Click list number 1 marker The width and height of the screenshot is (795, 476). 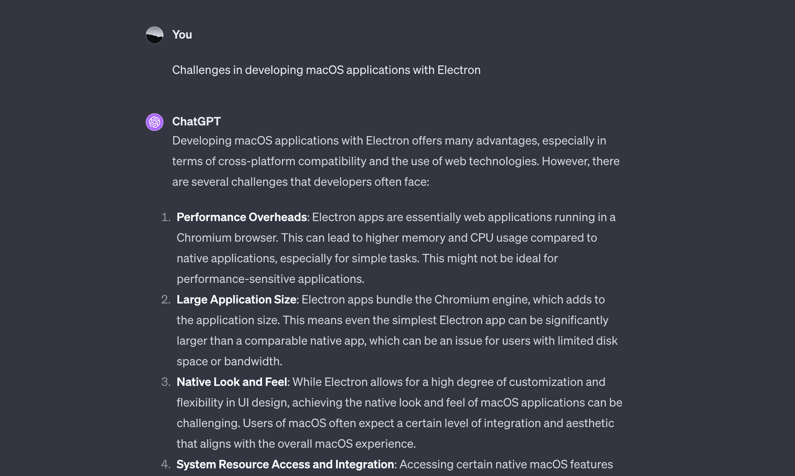(x=166, y=217)
